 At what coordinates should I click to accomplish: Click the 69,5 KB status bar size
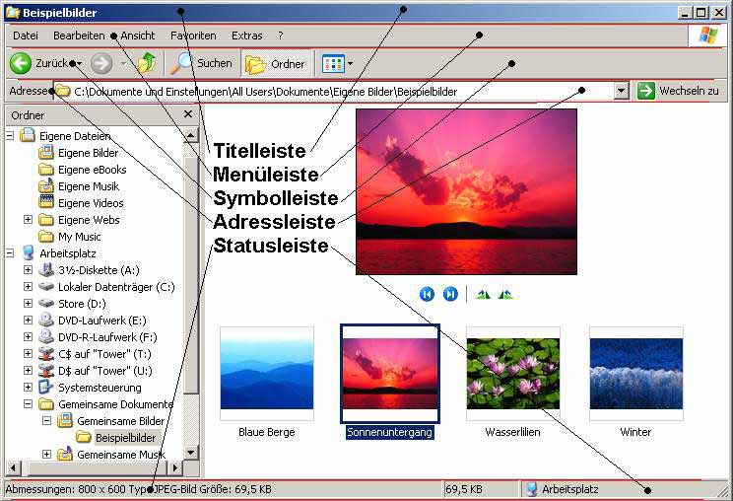click(481, 489)
